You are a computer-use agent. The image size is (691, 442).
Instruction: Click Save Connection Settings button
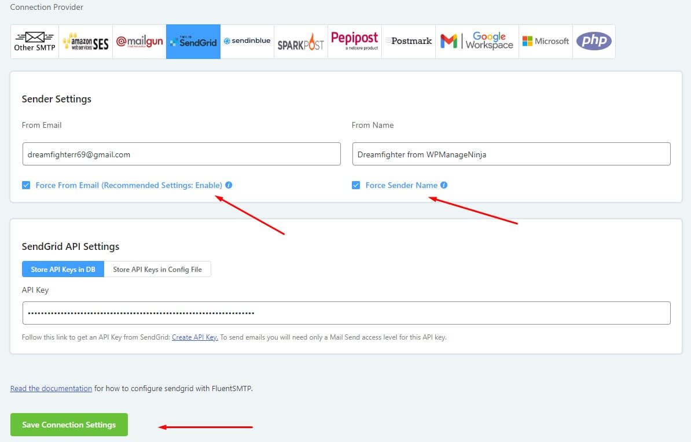tap(69, 425)
